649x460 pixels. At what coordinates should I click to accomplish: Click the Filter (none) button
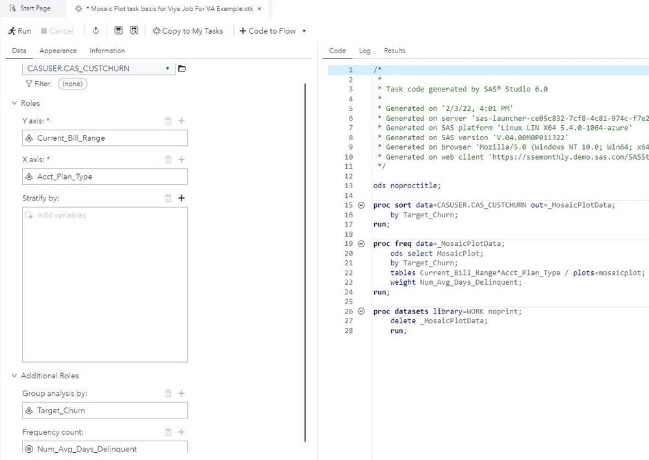pos(72,84)
